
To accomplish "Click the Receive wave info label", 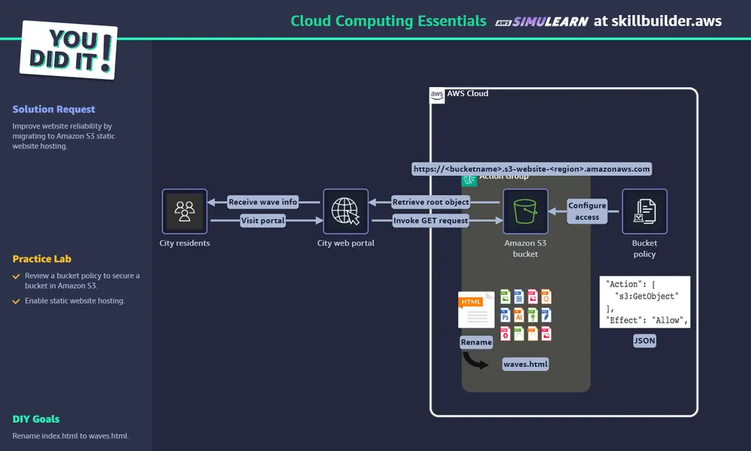I will click(262, 201).
